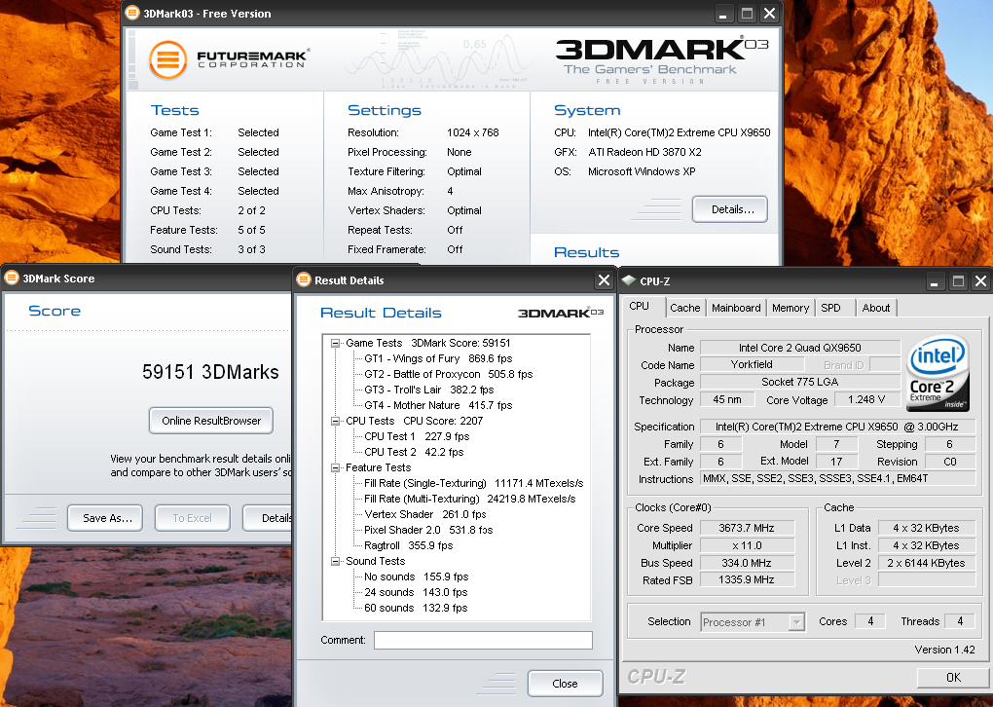Viewport: 993px width, 707px height.
Task: Maximize the 3DMark03 main window
Action: [748, 13]
